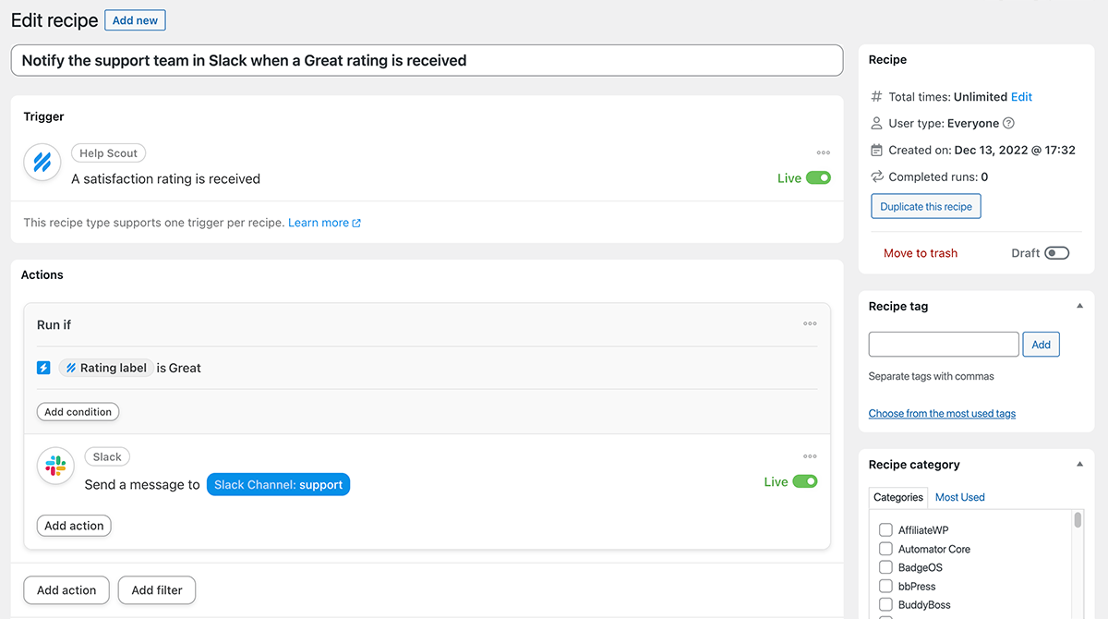1108x619 pixels.
Task: Open the Learn more link
Action: pyautogui.click(x=319, y=223)
